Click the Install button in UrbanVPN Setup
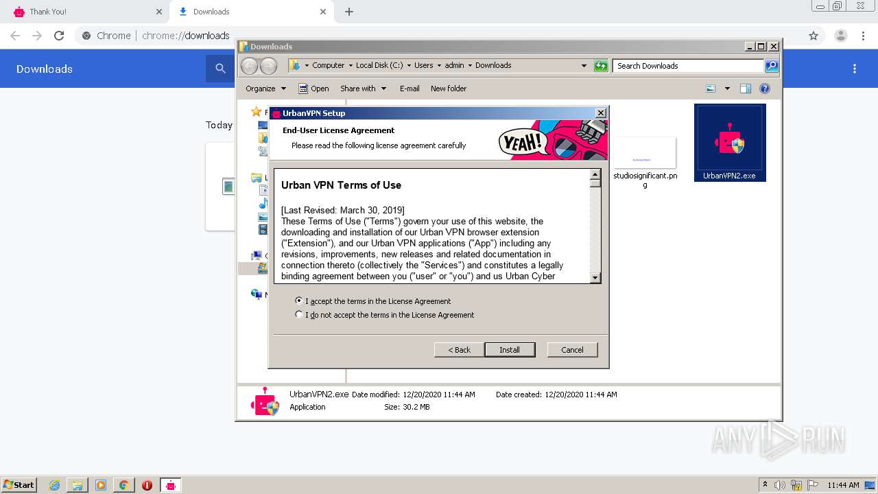Viewport: 878px width, 494px height. [x=510, y=350]
